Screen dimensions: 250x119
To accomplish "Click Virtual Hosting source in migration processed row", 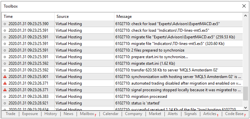I will (69, 97).
